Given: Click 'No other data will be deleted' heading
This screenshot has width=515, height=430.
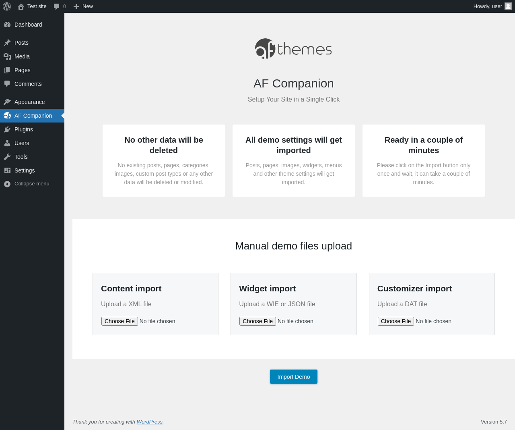Looking at the screenshot, I should pos(164,145).
